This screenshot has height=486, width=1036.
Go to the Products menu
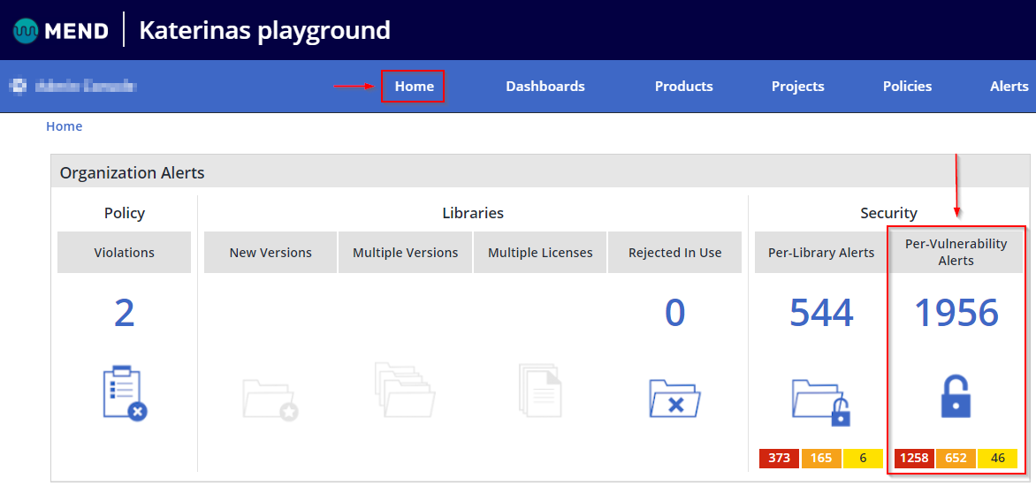click(683, 87)
